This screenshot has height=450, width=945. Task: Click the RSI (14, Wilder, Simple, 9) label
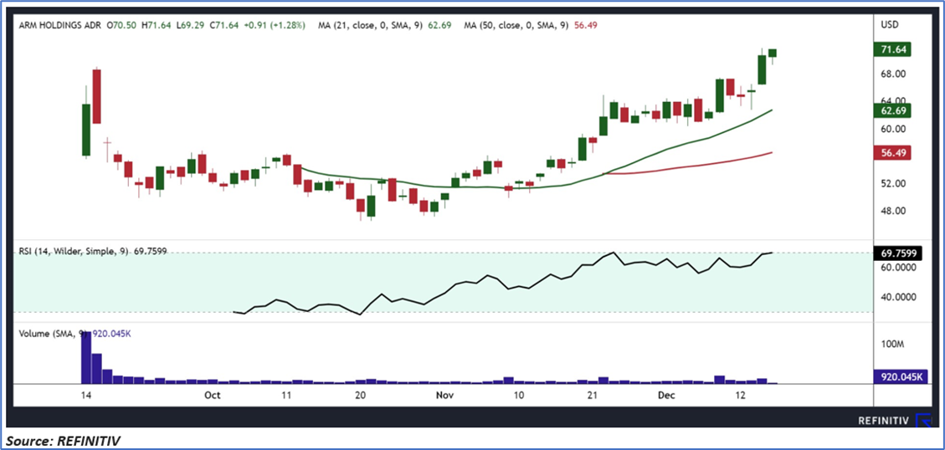pyautogui.click(x=74, y=253)
